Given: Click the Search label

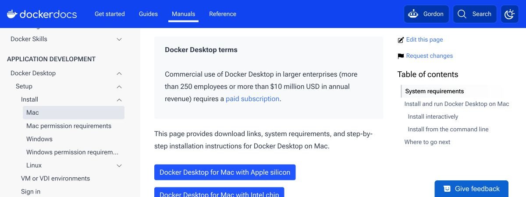Looking at the screenshot, I should [482, 14].
